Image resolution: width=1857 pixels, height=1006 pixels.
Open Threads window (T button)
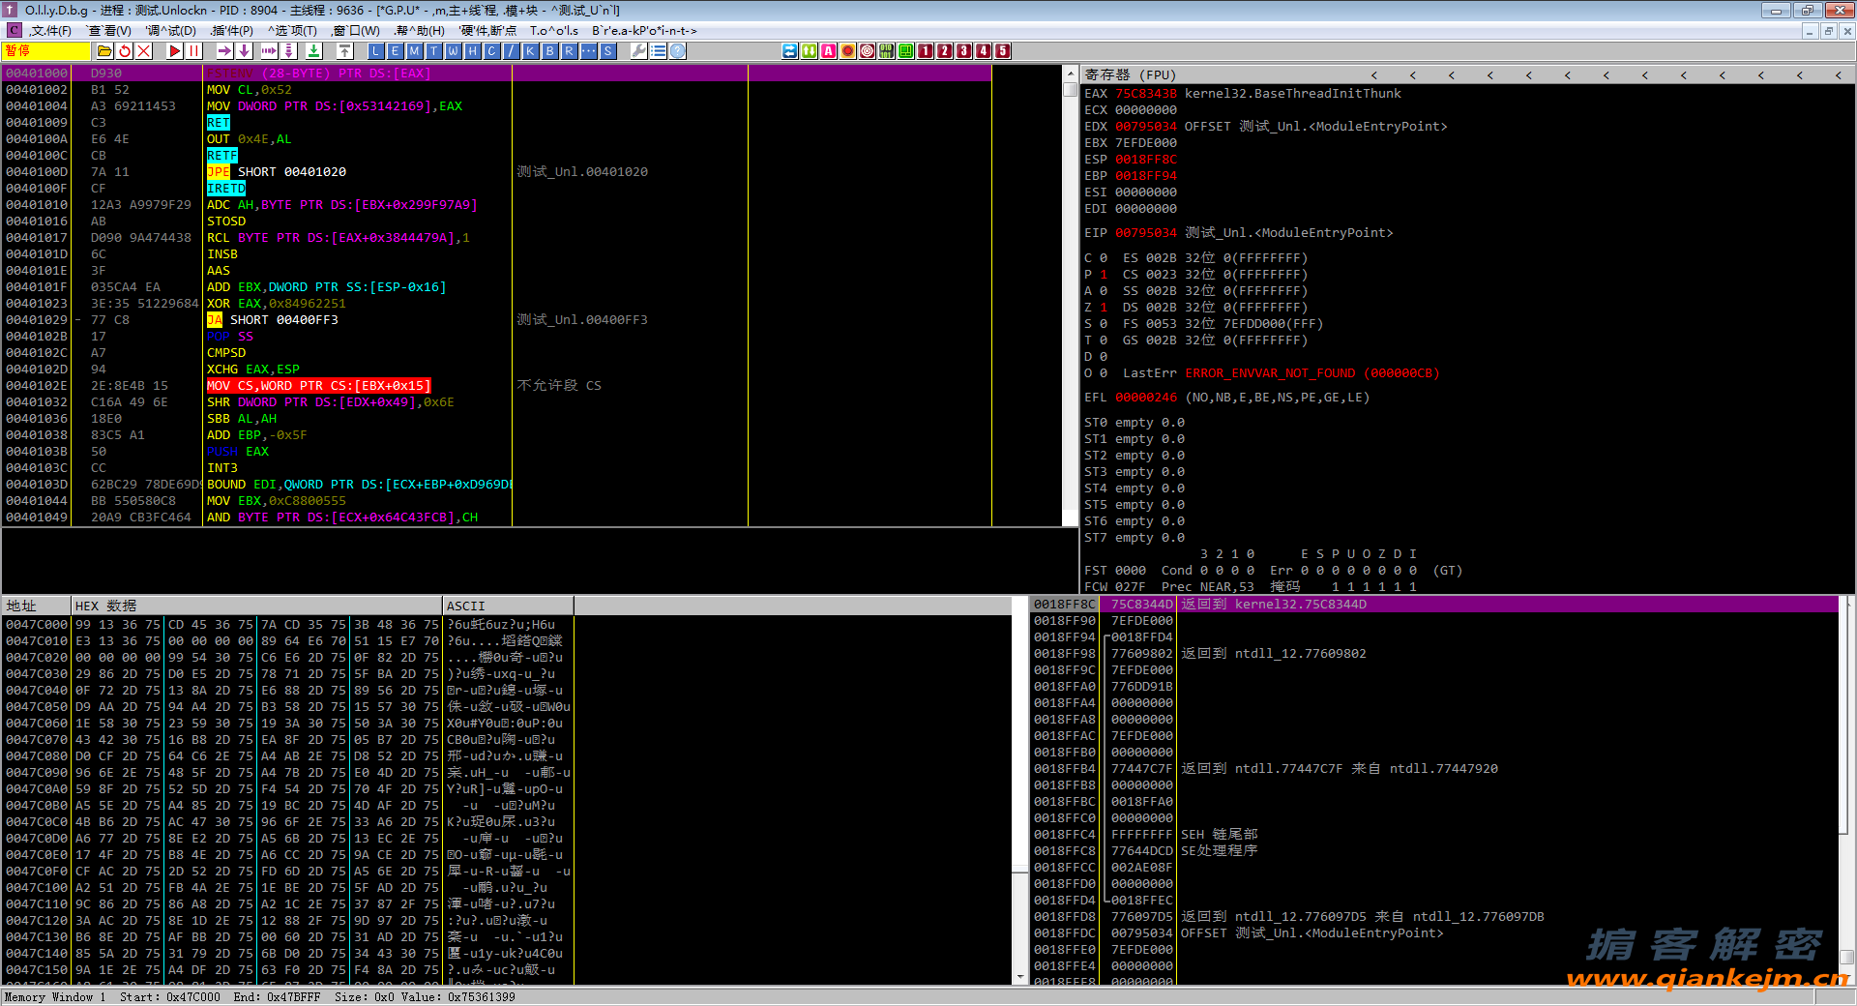[433, 51]
